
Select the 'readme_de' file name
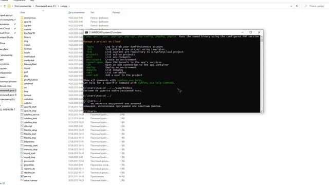[x=29, y=169]
